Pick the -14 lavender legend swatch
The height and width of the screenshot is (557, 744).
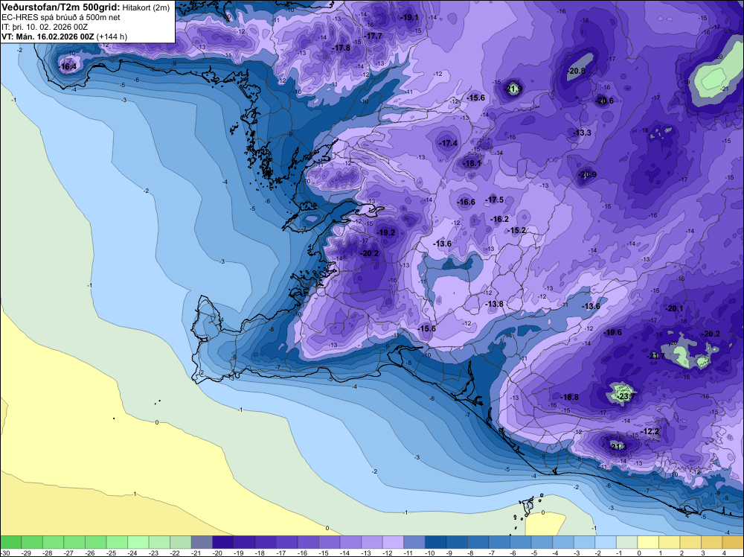(x=350, y=542)
